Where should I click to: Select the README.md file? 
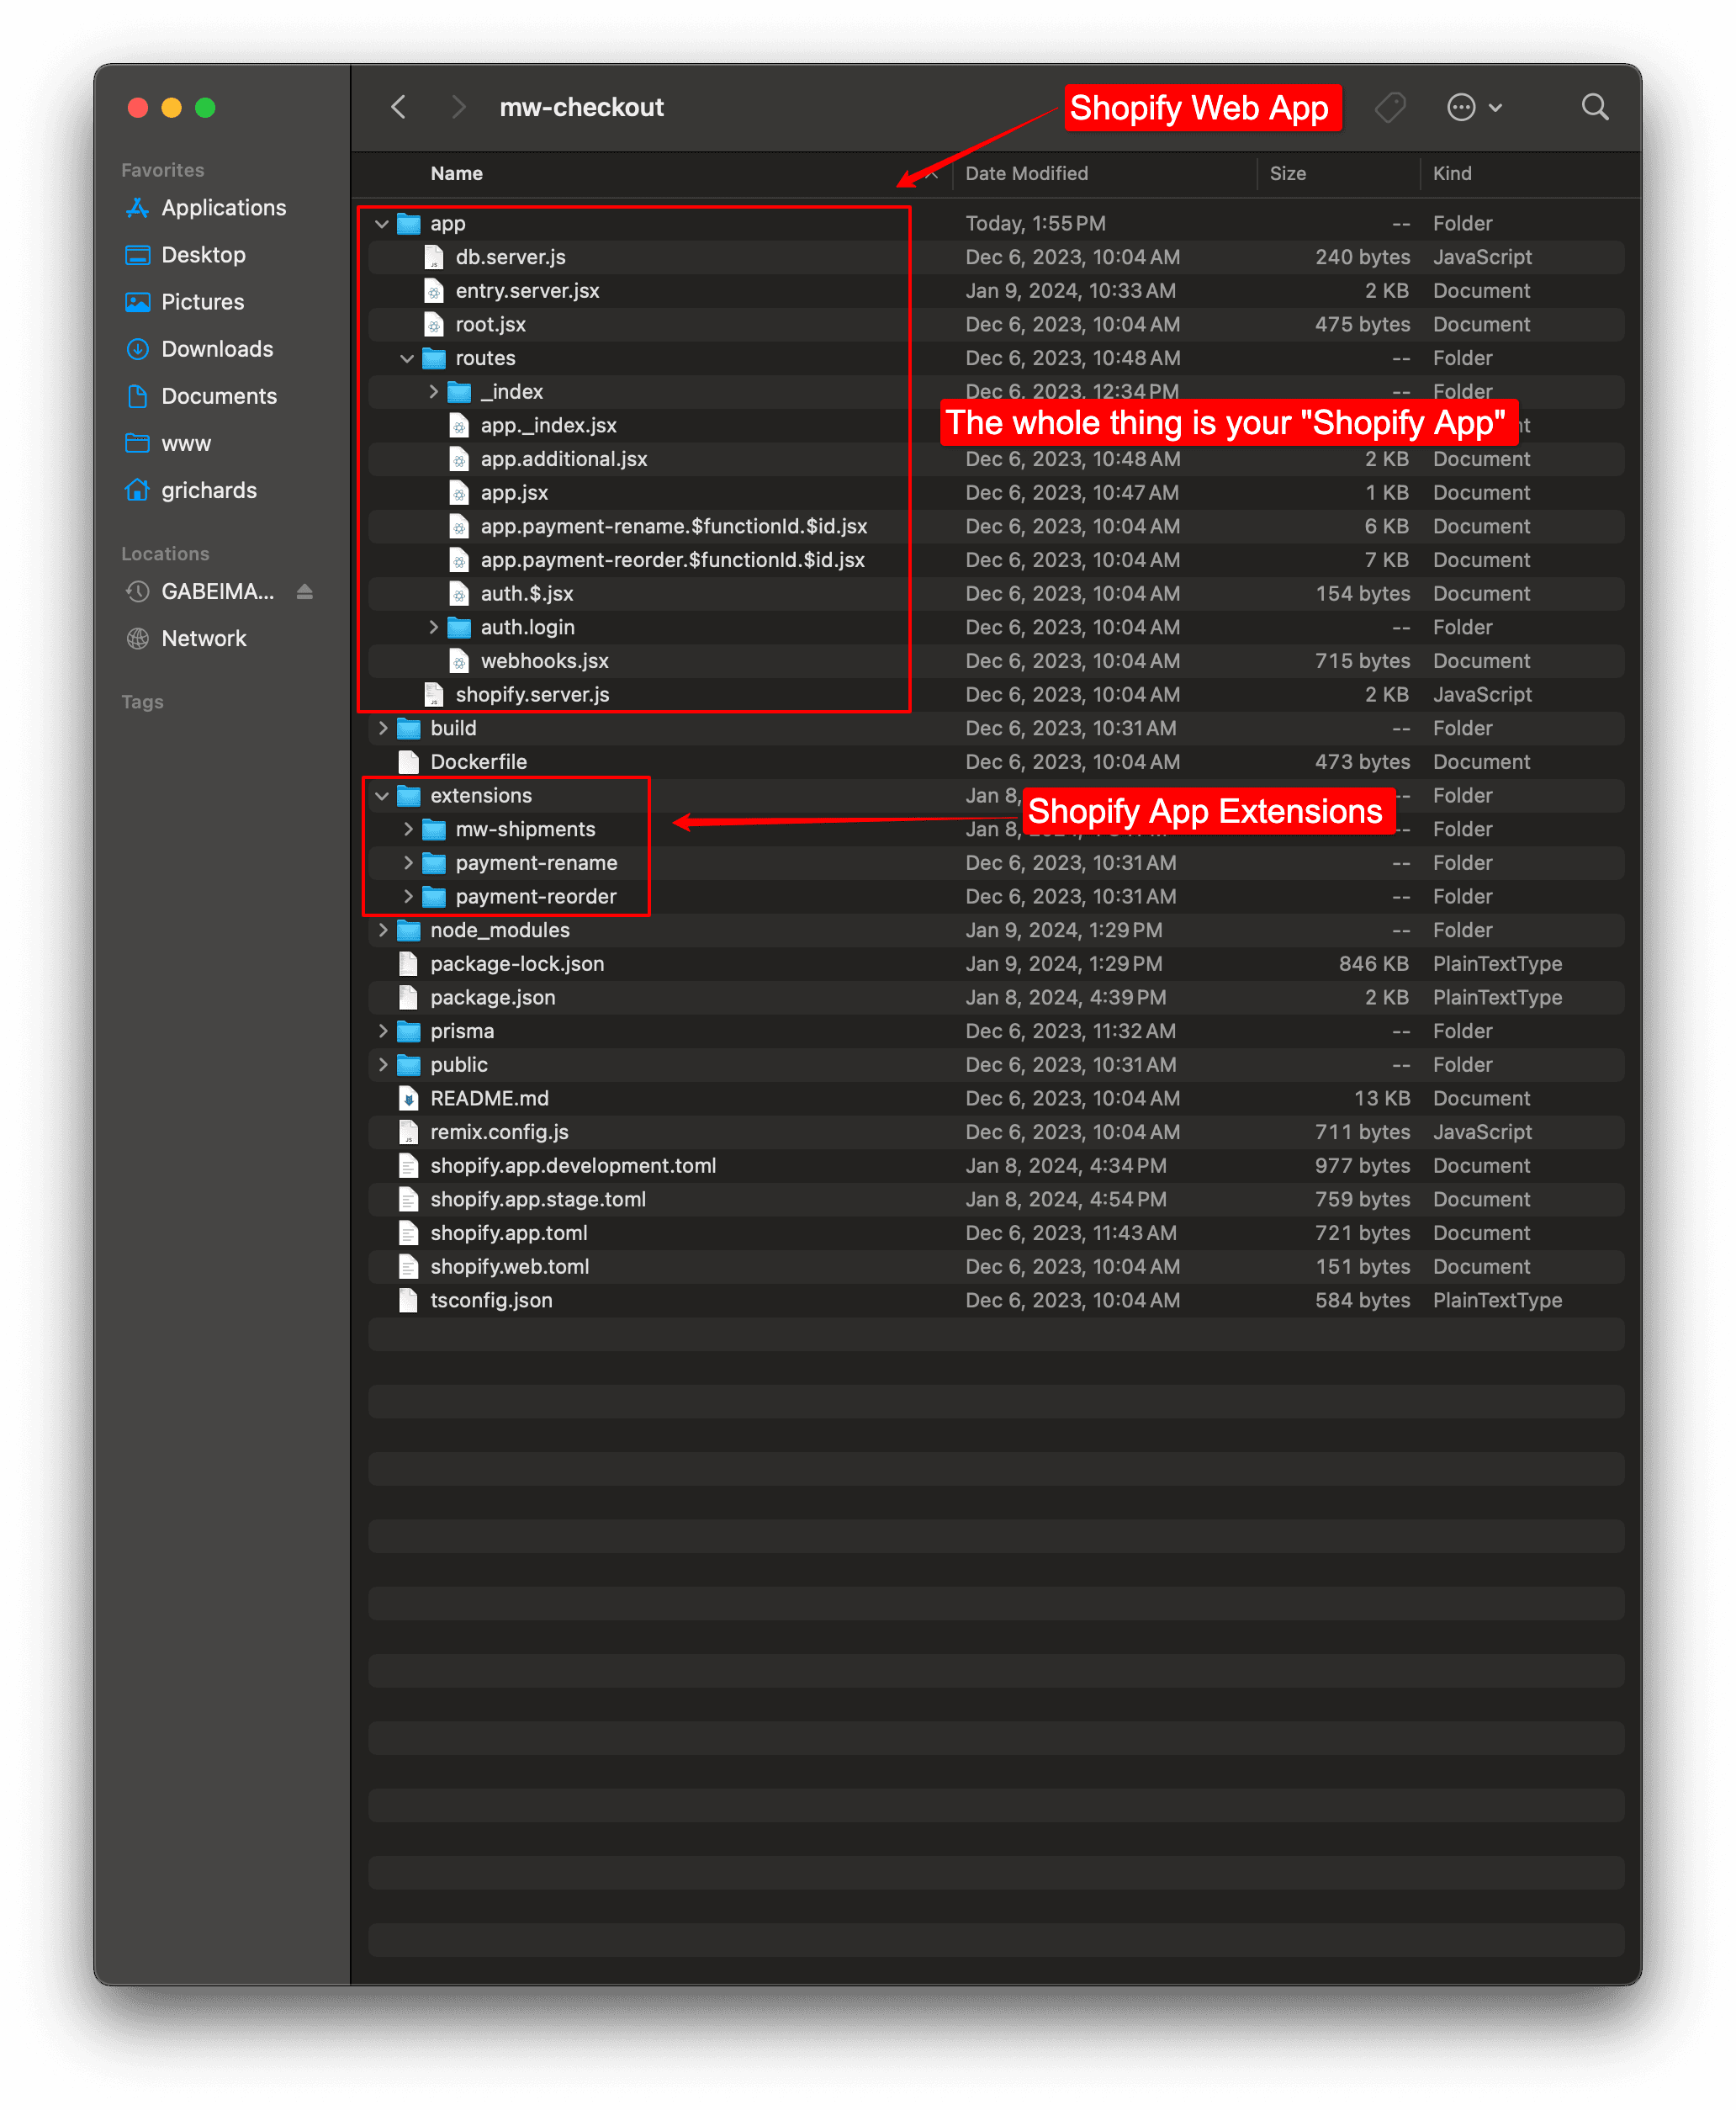click(489, 1098)
